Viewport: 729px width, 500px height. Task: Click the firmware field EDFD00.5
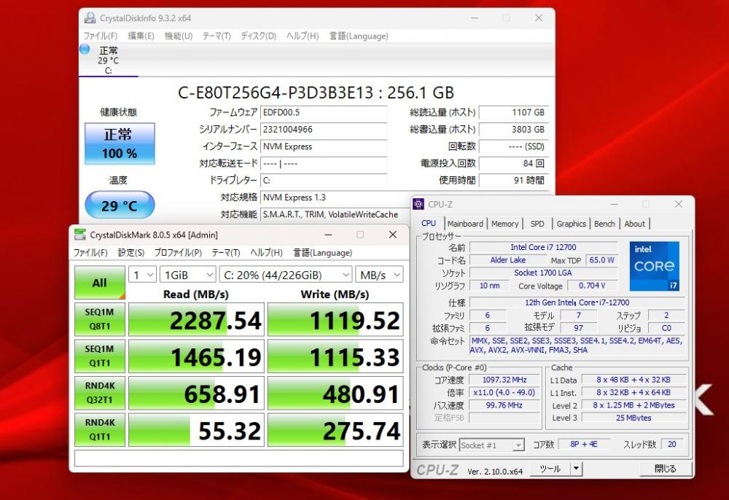tap(324, 112)
